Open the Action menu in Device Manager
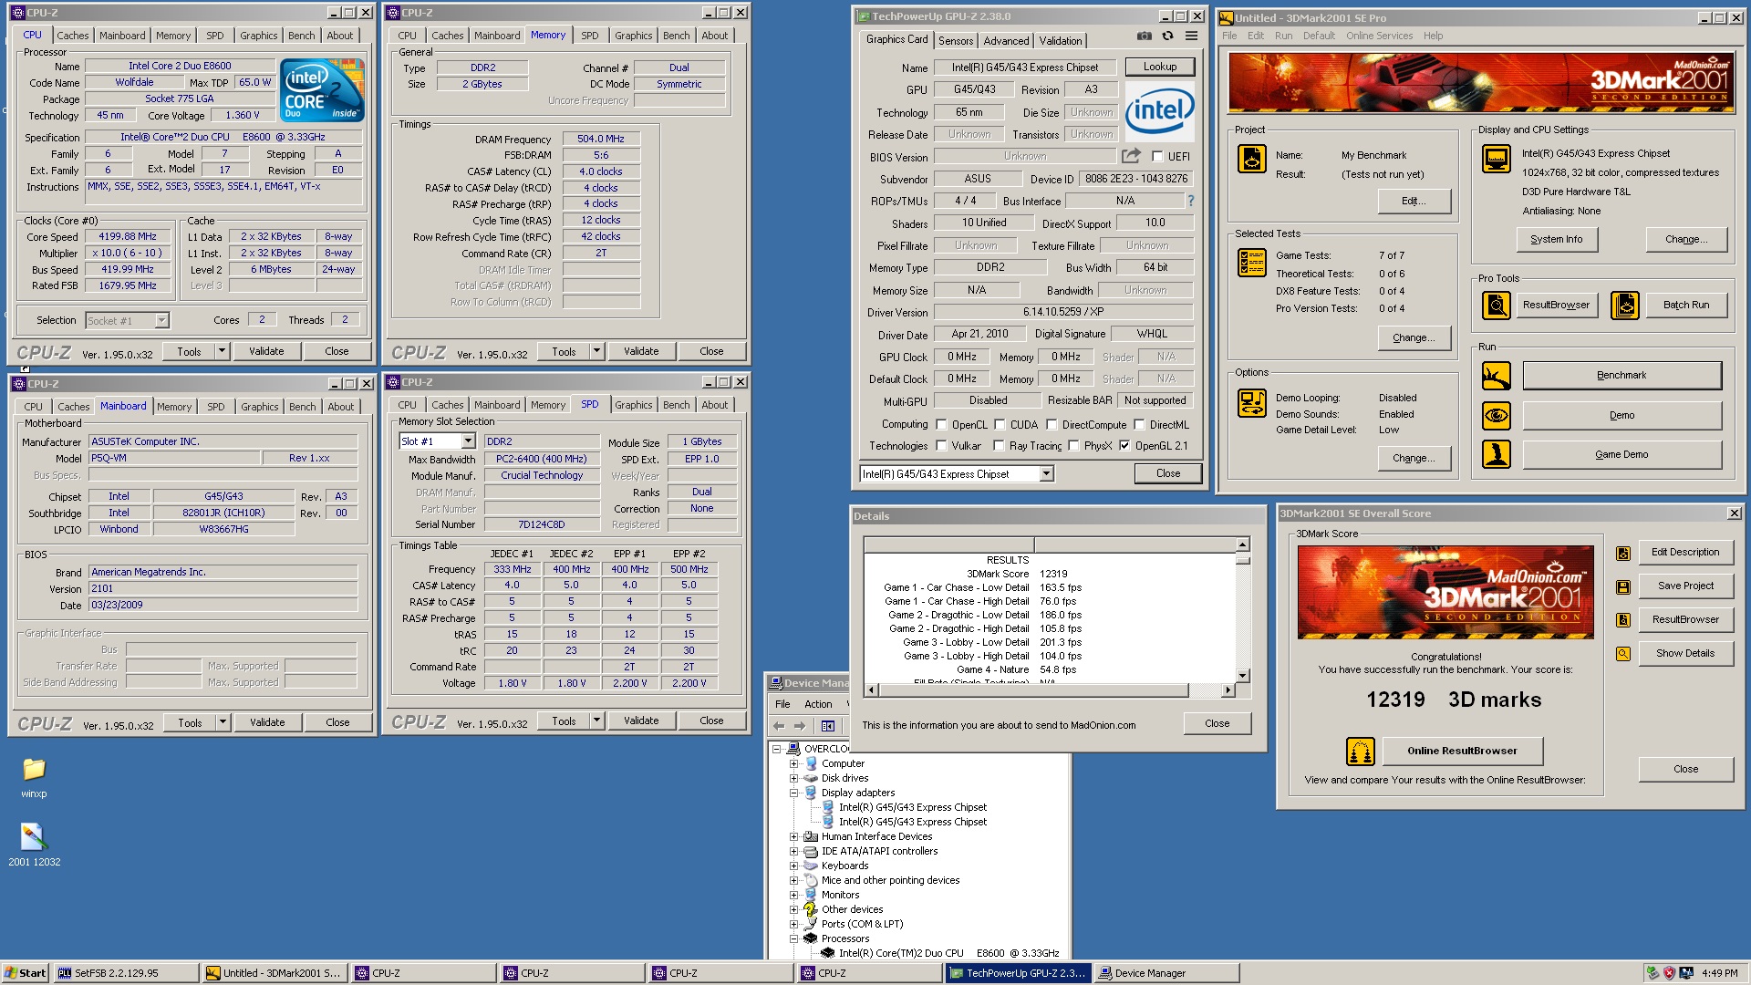This screenshot has height=985, width=1751. coord(818,704)
